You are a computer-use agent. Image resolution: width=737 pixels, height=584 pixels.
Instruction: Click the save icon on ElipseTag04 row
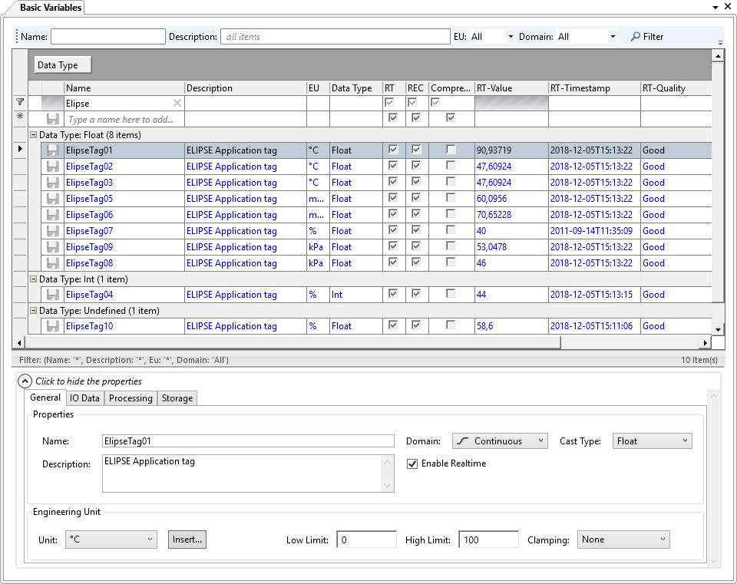(53, 295)
